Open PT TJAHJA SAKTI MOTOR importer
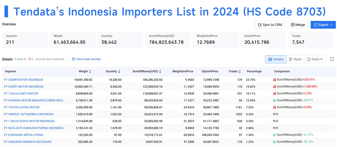The width and height of the screenshot is (337, 147). point(21,93)
